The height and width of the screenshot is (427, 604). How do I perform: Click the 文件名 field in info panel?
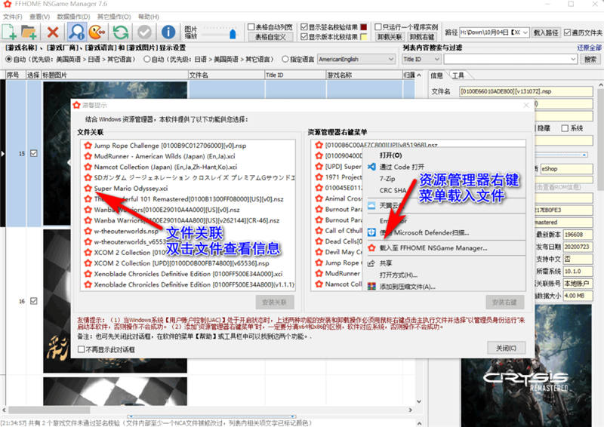pyautogui.click(x=526, y=91)
